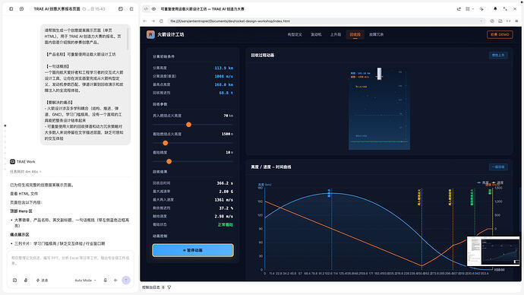Image resolution: width=524 pixels, height=295 pixels.
Task: Click the filter icon beside console log
Action: pyautogui.click(x=169, y=287)
